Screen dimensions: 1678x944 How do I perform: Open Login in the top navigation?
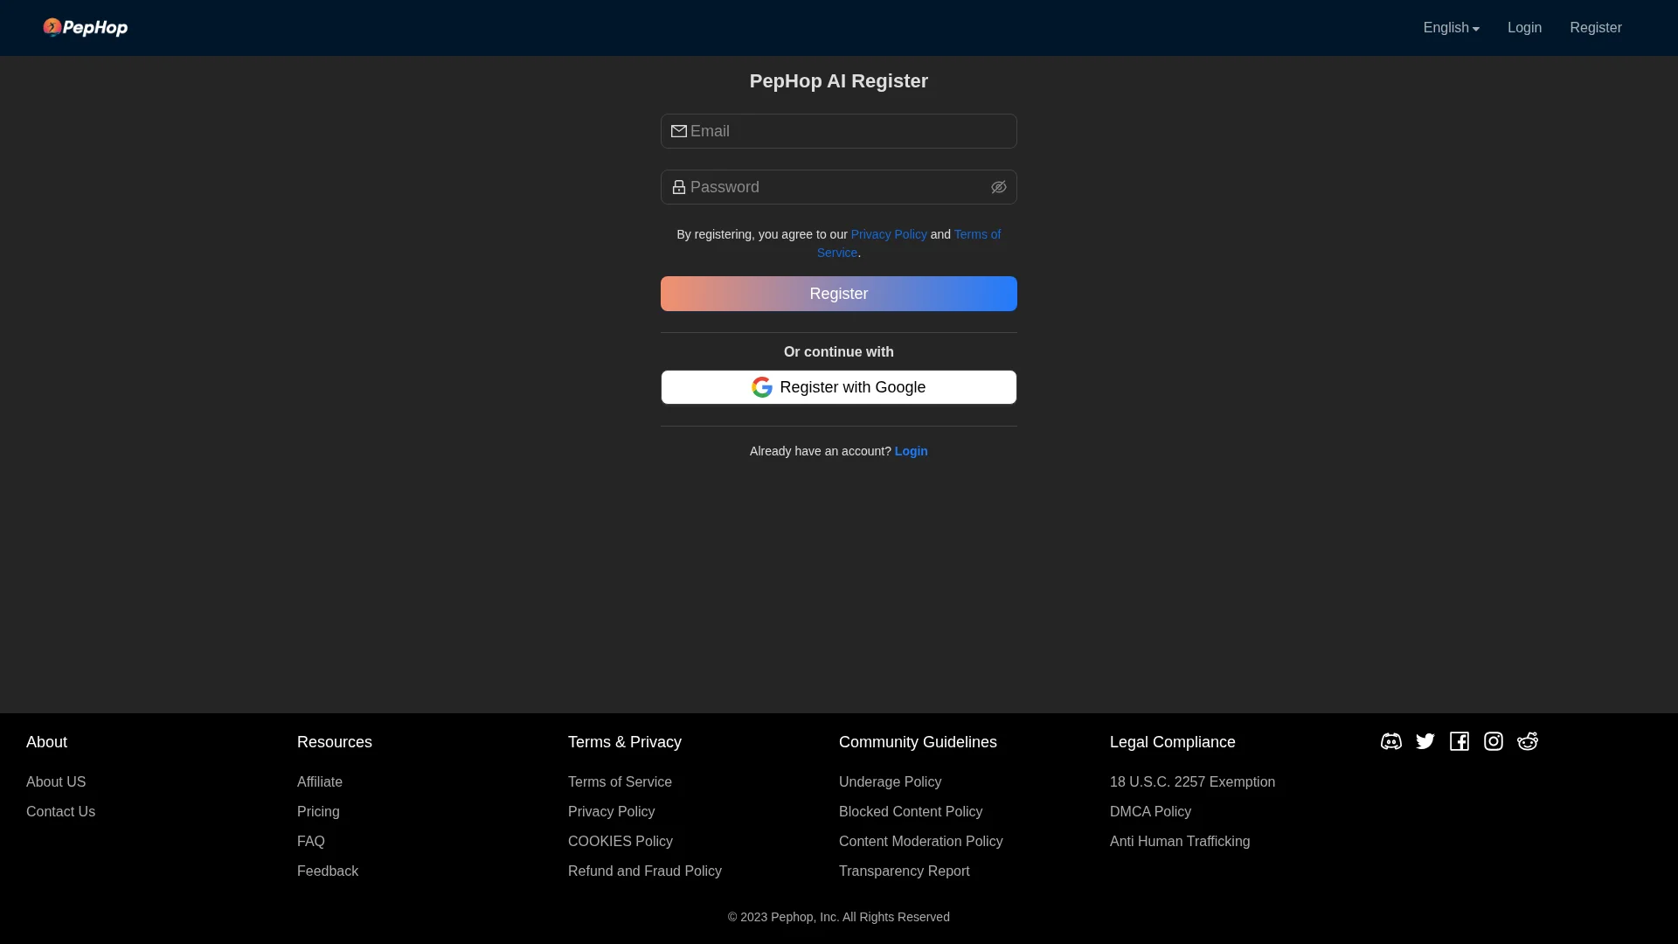1524,28
